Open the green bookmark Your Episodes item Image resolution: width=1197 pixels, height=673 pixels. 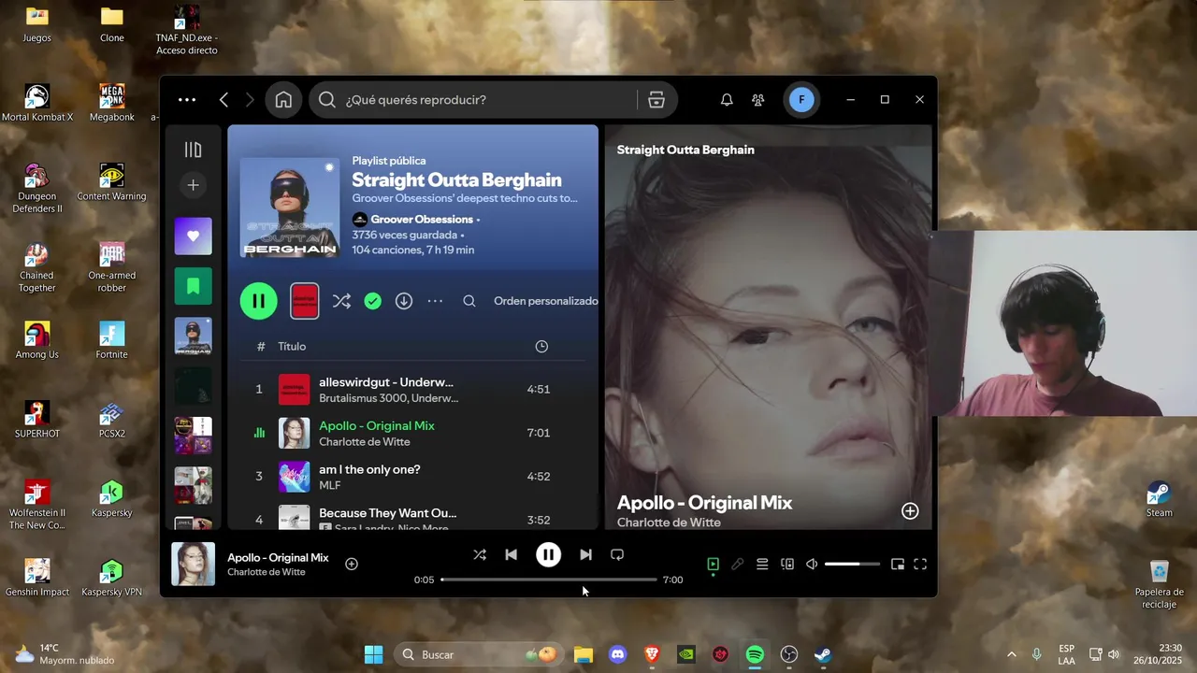point(193,286)
